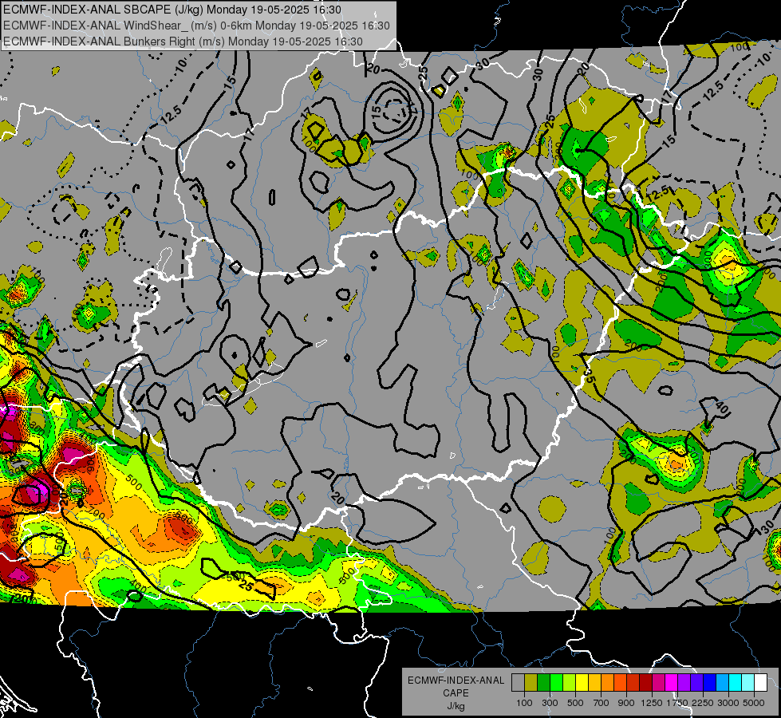Select the dark red legend swatch
Image resolution: width=781 pixels, height=718 pixels.
tap(646, 682)
